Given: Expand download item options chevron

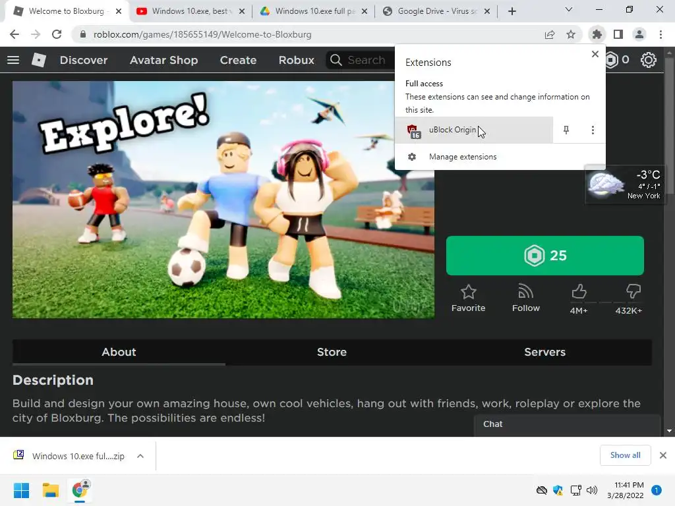Looking at the screenshot, I should (140, 456).
